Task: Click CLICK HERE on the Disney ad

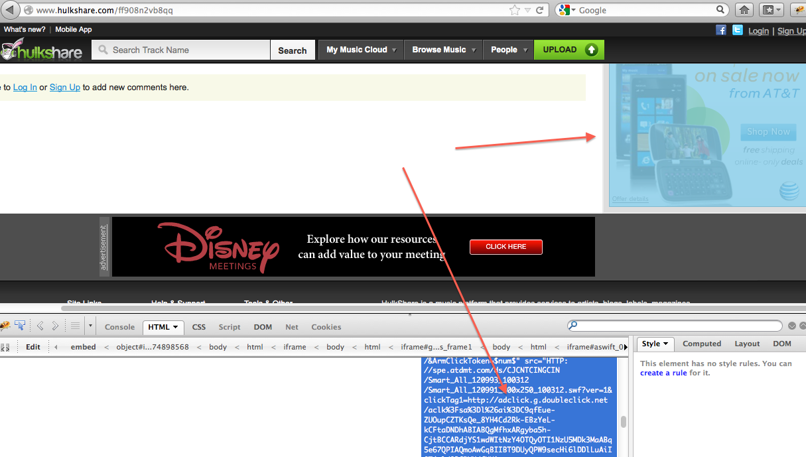Action: [x=505, y=247]
